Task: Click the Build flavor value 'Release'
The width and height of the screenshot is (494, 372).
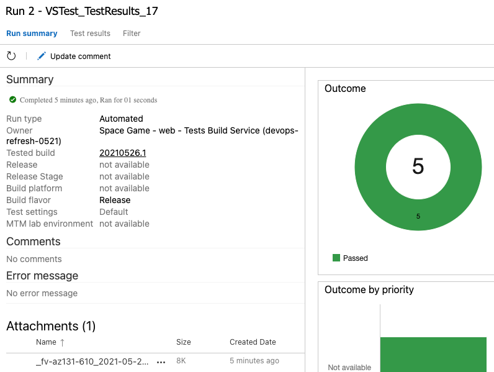Action: 115,200
